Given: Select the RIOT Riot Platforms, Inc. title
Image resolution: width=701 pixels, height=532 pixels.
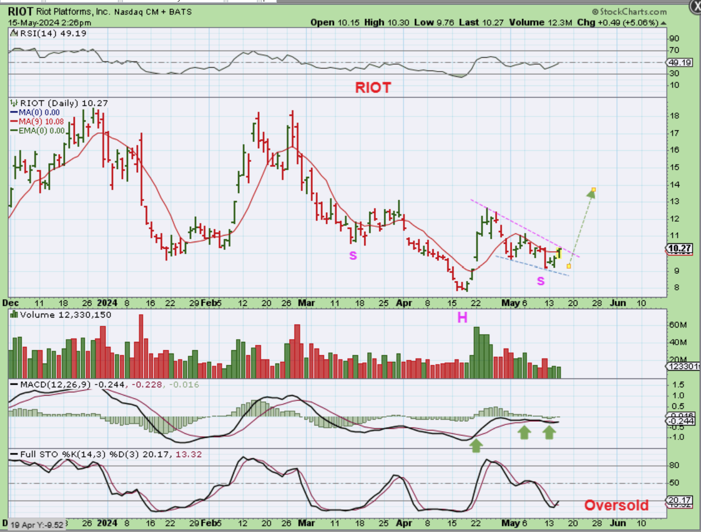Looking at the screenshot, I should pos(59,12).
